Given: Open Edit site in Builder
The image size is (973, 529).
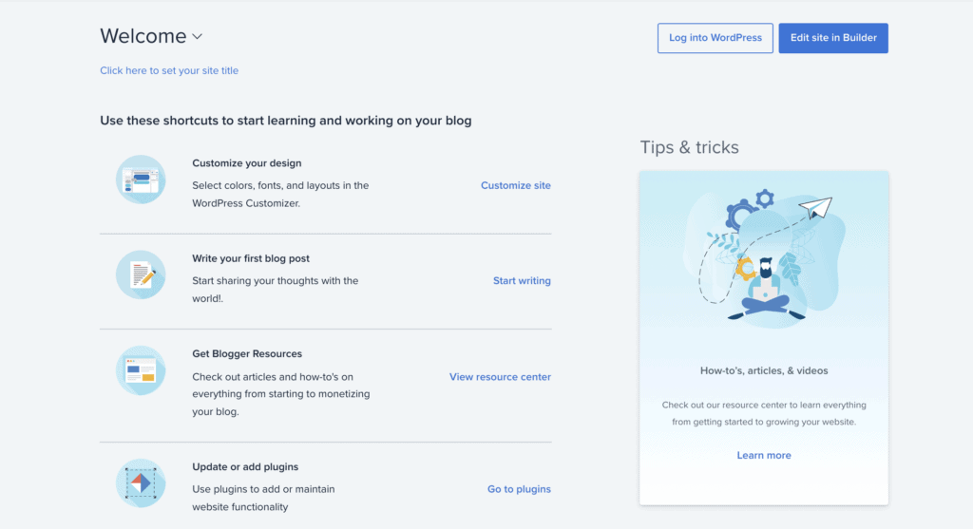Looking at the screenshot, I should tap(832, 38).
